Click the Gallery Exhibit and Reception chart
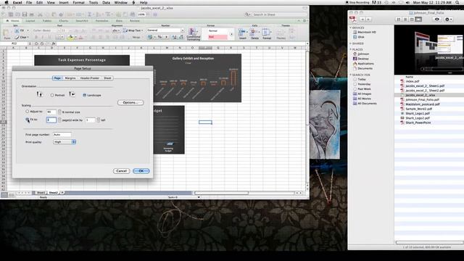464x261 pixels. [x=193, y=78]
